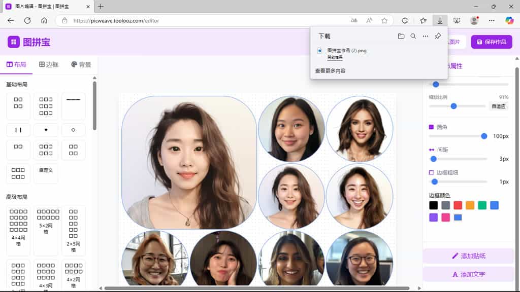
Task: Click the 图片编辑 browser tab
Action: pyautogui.click(x=47, y=6)
